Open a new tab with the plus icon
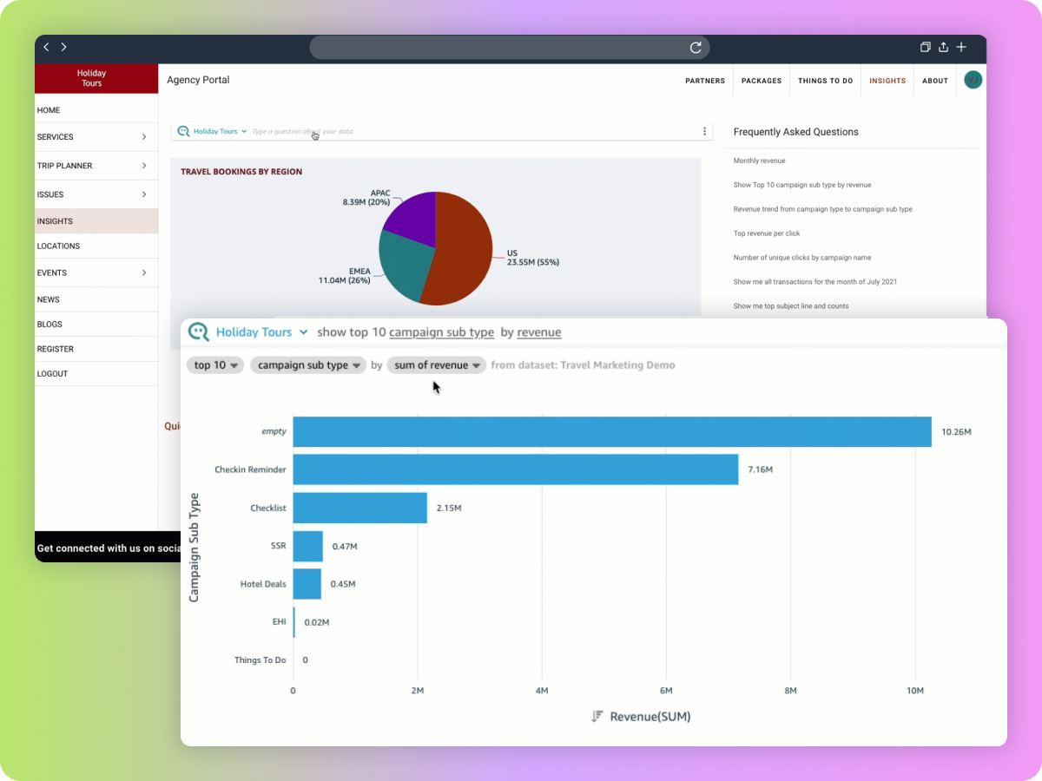This screenshot has height=781, width=1042. pos(961,47)
